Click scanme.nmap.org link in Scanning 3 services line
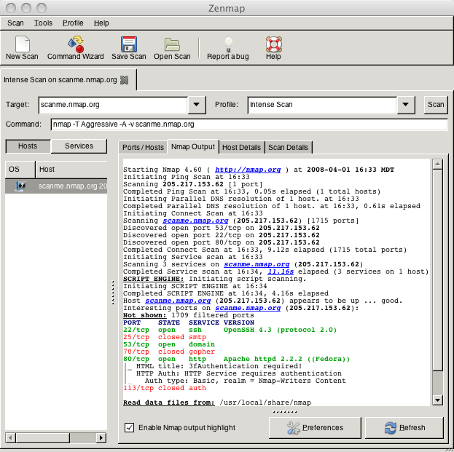This screenshot has width=454, height=452. pos(257,264)
